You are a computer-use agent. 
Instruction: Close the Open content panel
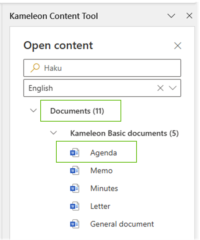click(x=178, y=46)
